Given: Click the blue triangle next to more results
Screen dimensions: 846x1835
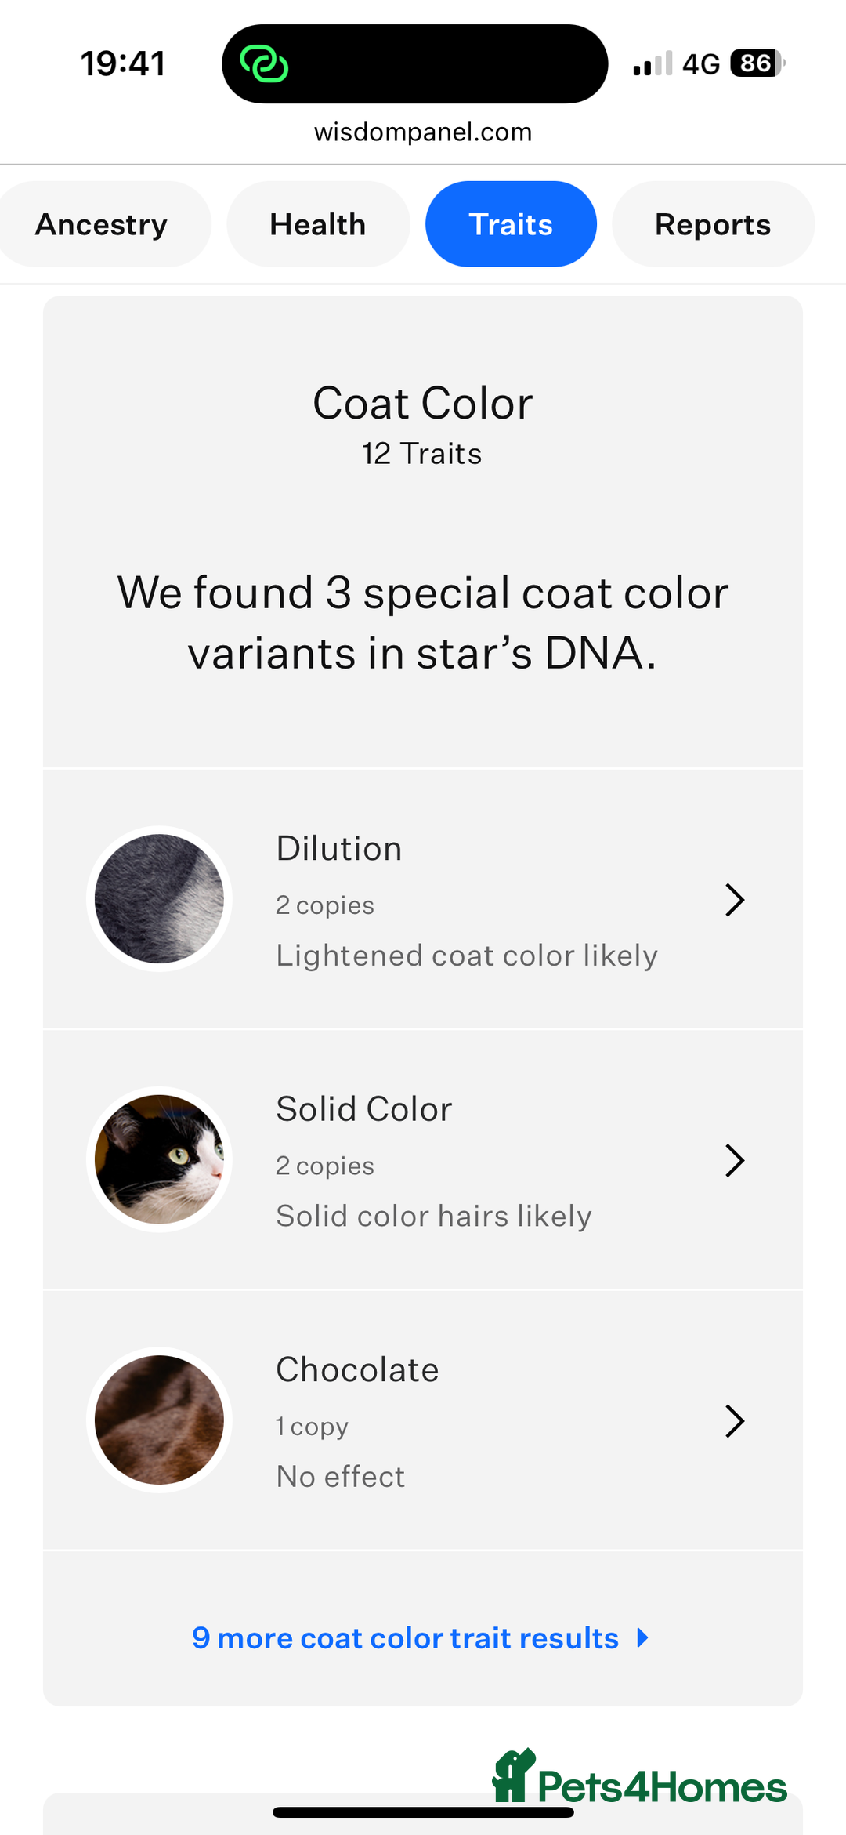Looking at the screenshot, I should (x=642, y=1637).
